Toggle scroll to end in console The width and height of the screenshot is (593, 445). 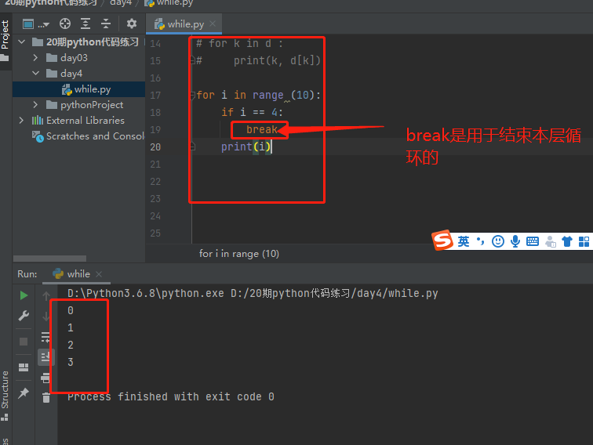tap(46, 357)
